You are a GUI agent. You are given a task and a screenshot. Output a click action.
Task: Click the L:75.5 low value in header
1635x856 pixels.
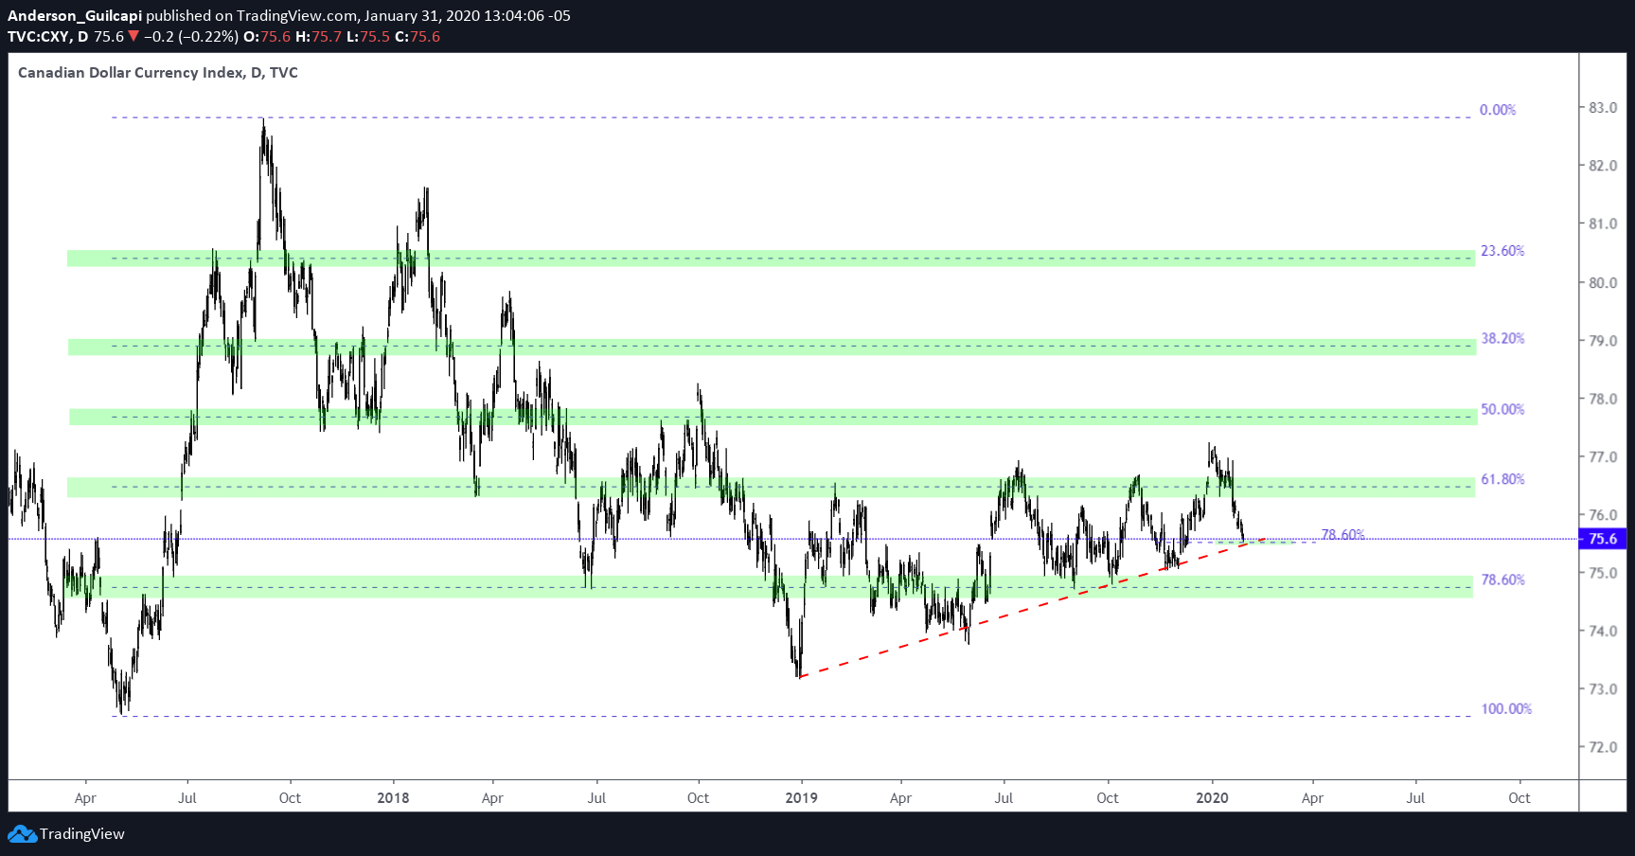(x=367, y=37)
